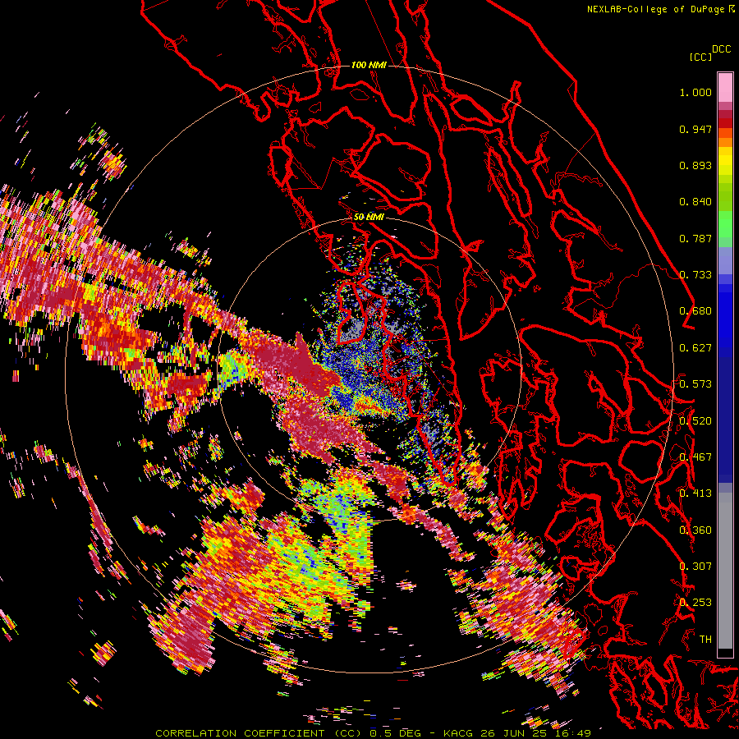Screen dimensions: 739x739
Task: Click the 0.307 scale value
Action: click(x=695, y=567)
